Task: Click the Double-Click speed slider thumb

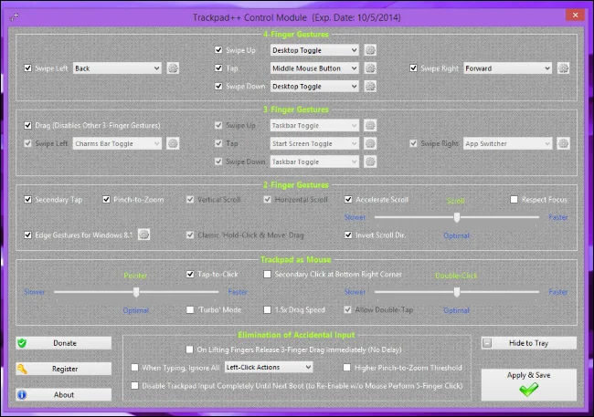Action: (x=457, y=292)
